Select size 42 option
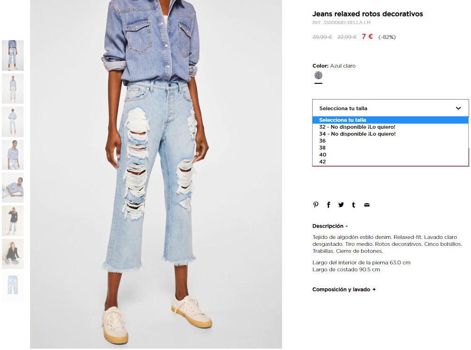The height and width of the screenshot is (350, 471). point(390,162)
